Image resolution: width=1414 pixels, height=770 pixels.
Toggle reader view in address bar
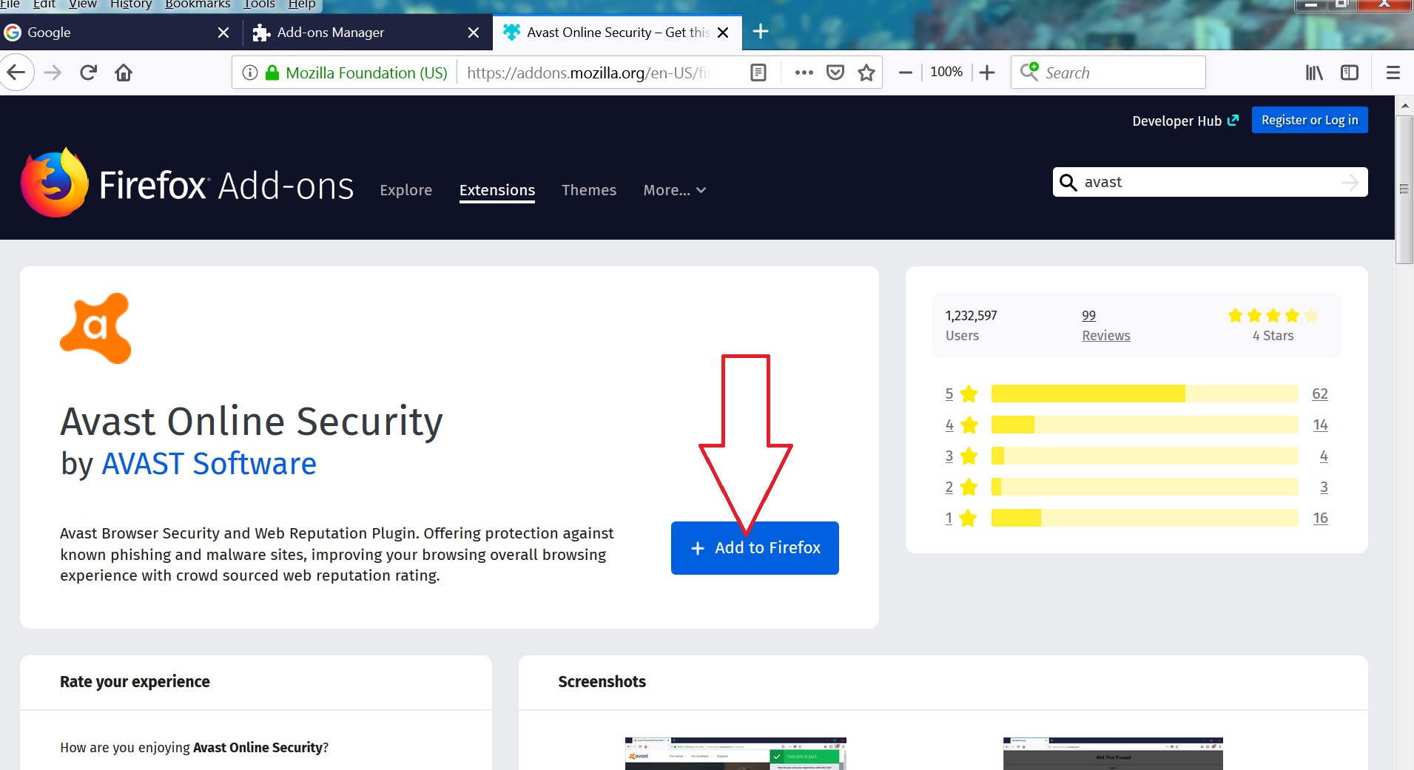(x=758, y=72)
